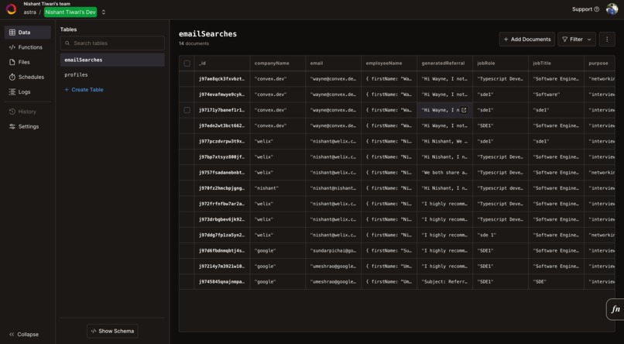This screenshot has width=624, height=344.
Task: Click the "nishant" companyName cell
Action: point(277,188)
